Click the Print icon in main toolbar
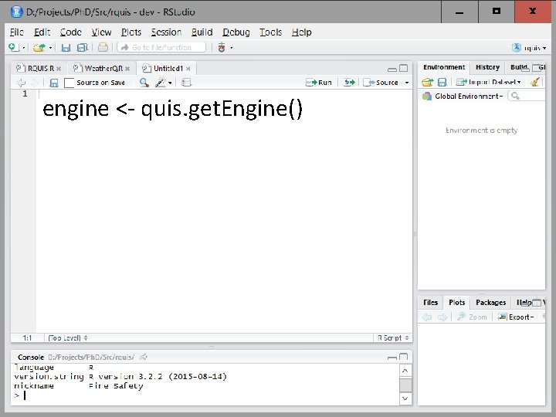The image size is (556, 417). [103, 47]
